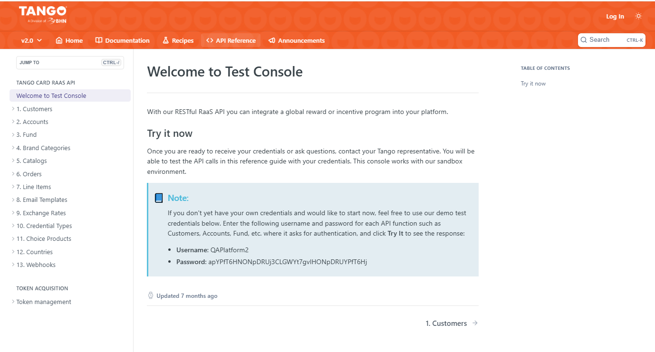Select the API Reference tab
Image resolution: width=655 pixels, height=352 pixels.
pyautogui.click(x=231, y=40)
